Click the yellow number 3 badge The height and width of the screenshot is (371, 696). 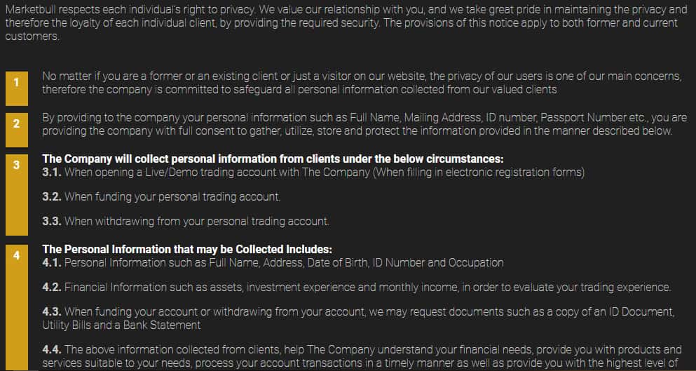[x=17, y=165]
